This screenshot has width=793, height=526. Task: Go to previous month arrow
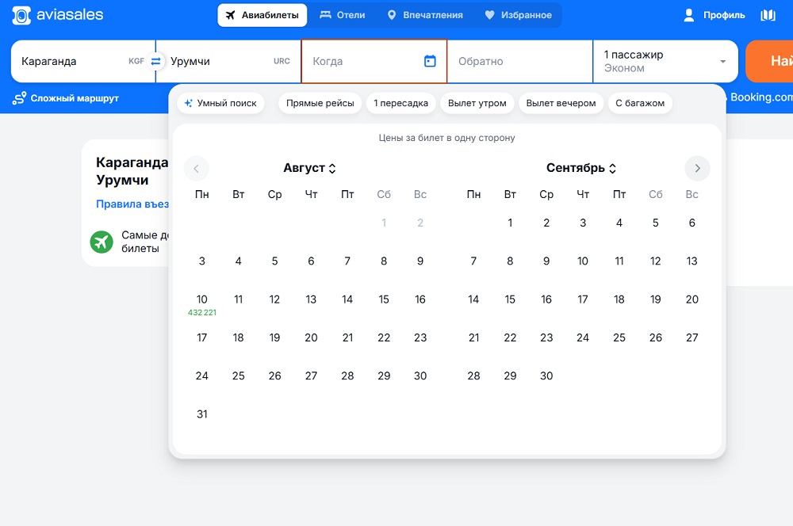tap(196, 168)
